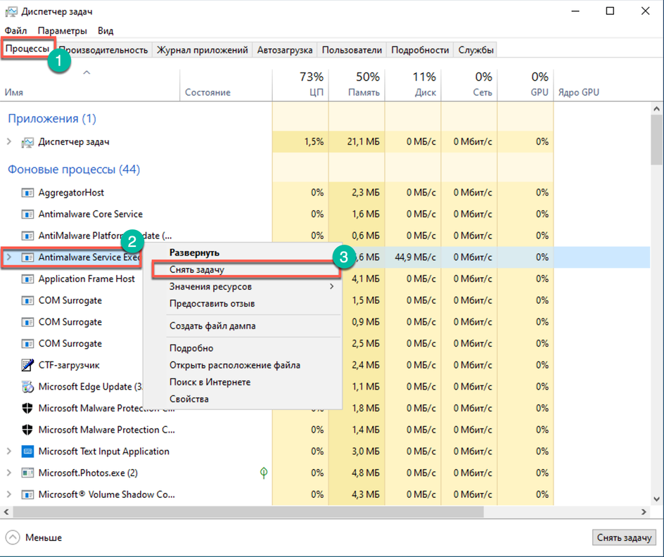Screen dimensions: 664x557
Task: Switch to the Службы tab
Action: coord(475,50)
